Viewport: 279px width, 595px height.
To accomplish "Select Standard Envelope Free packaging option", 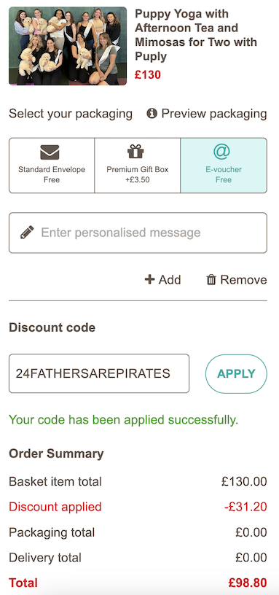I will coord(52,166).
